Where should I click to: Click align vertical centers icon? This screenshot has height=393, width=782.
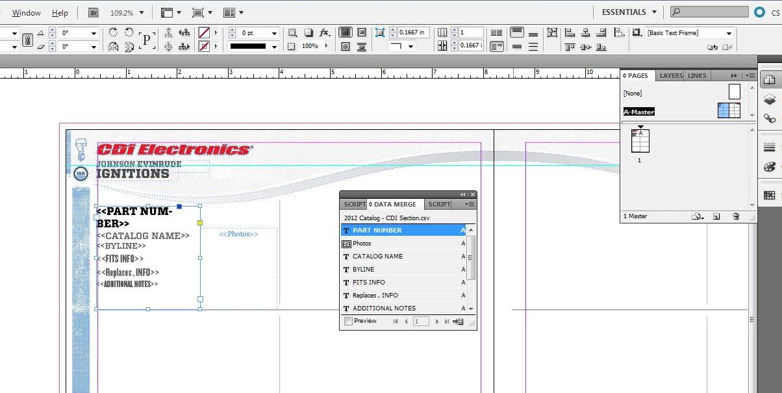click(x=585, y=47)
